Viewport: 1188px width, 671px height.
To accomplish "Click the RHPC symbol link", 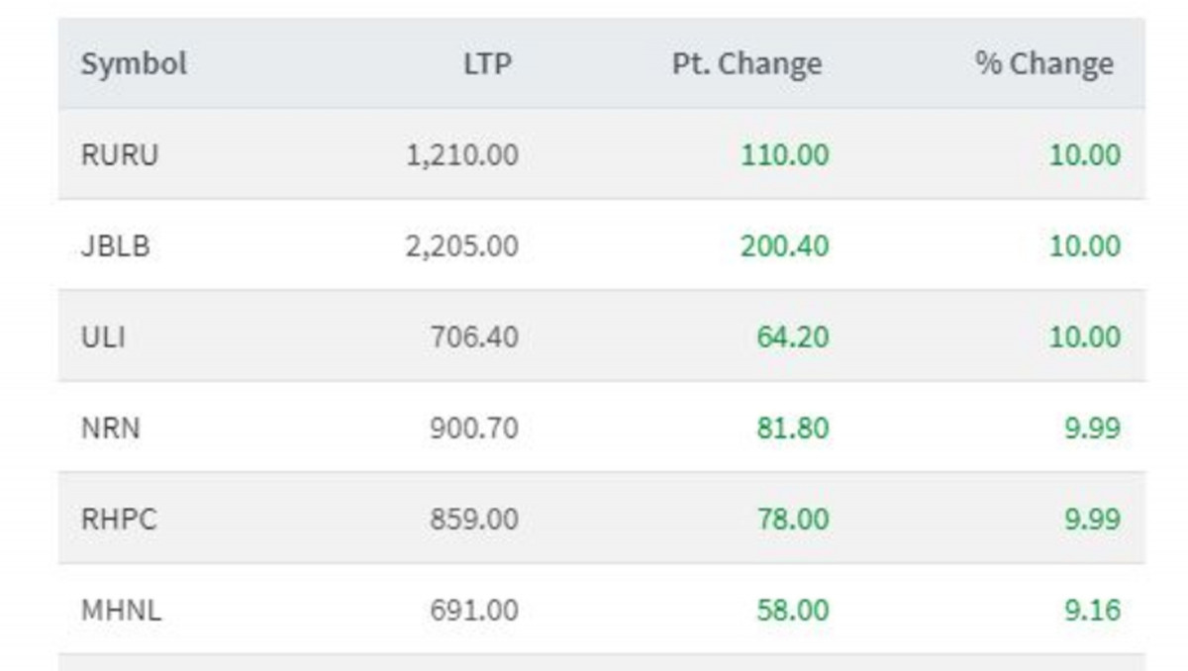I will (119, 520).
